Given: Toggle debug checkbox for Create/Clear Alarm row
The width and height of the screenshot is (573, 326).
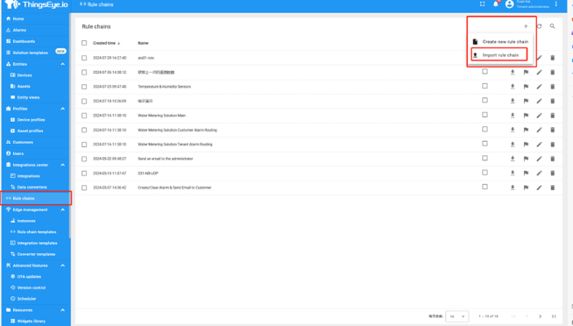Looking at the screenshot, I should 485,187.
